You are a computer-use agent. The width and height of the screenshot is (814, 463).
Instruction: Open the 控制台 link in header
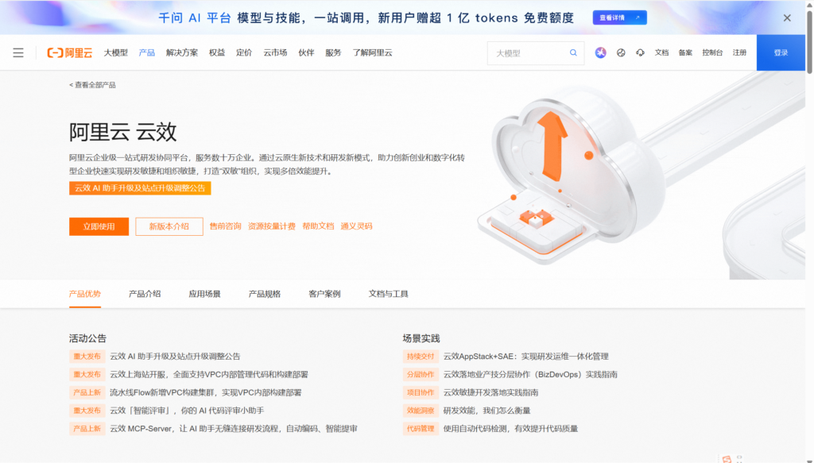pyautogui.click(x=712, y=53)
